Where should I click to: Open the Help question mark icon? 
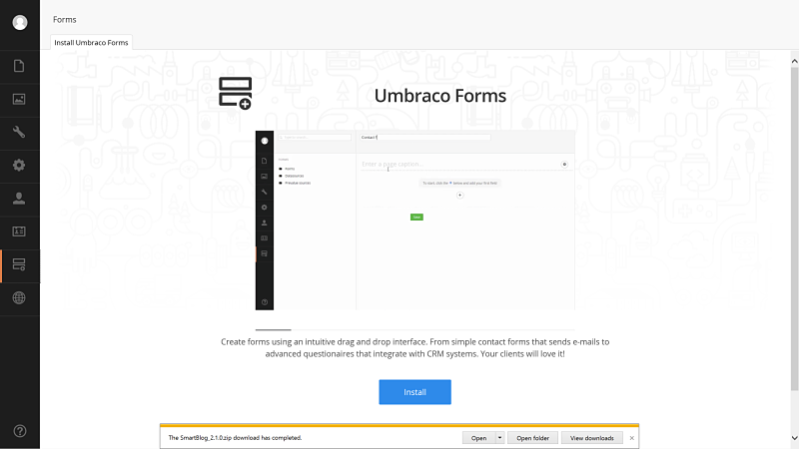(x=20, y=431)
